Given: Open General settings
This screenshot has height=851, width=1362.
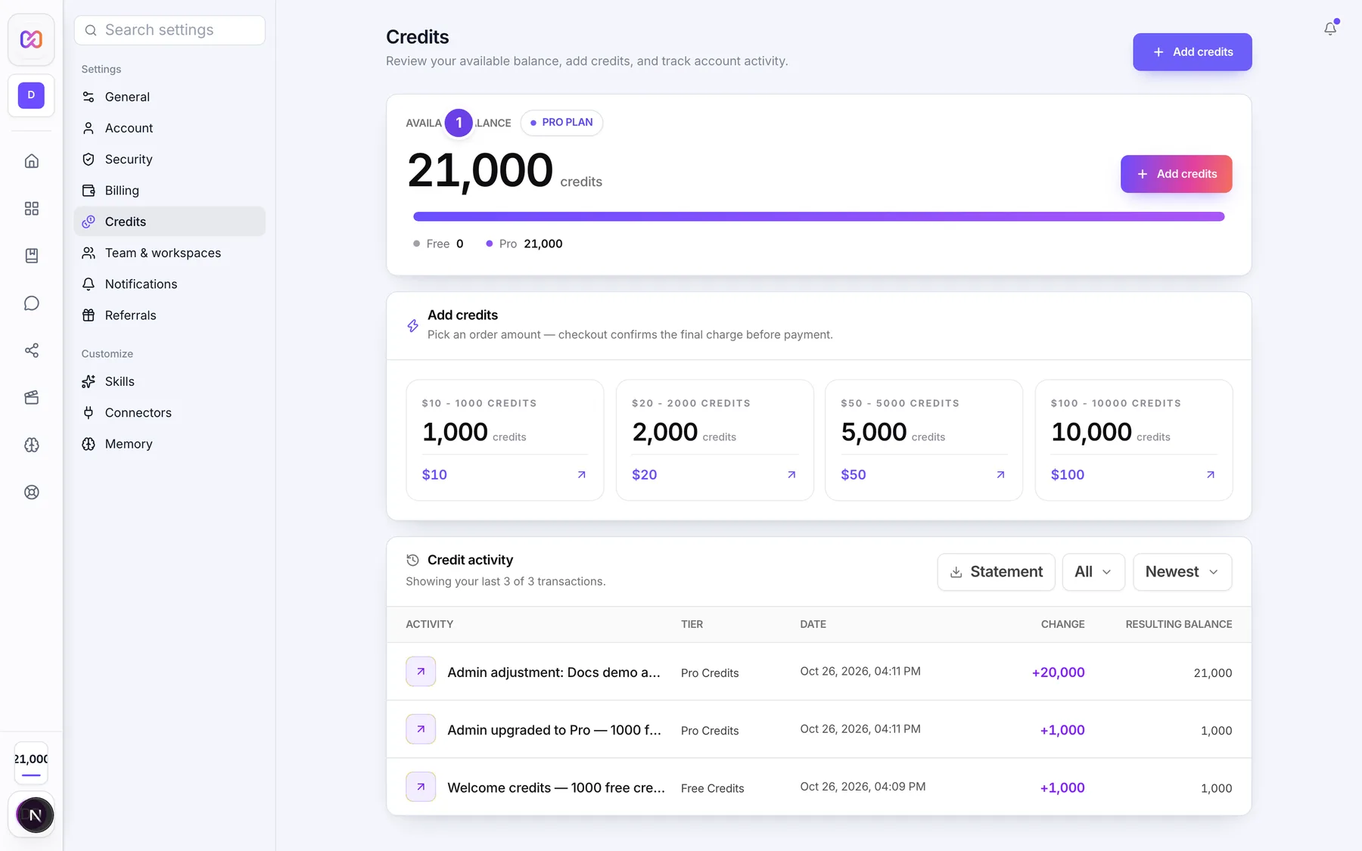Looking at the screenshot, I should point(169,97).
